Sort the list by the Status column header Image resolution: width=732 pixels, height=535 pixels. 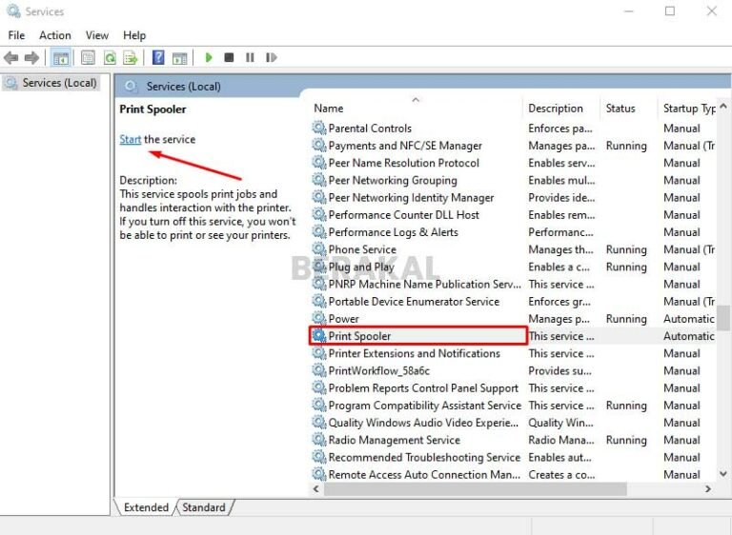pos(620,109)
